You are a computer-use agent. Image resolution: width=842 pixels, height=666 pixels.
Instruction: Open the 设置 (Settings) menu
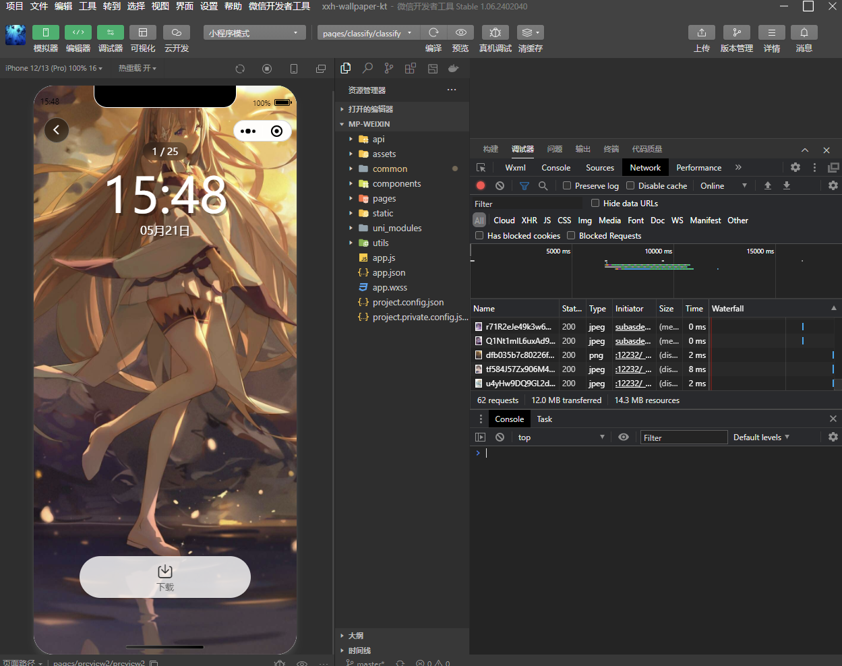tap(209, 6)
